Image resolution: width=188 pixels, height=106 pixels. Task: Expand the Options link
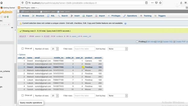(21, 54)
